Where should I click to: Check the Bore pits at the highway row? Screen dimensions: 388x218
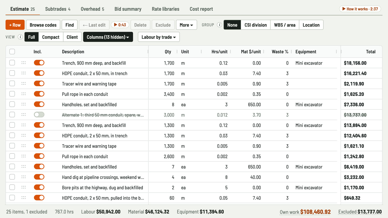12,188
